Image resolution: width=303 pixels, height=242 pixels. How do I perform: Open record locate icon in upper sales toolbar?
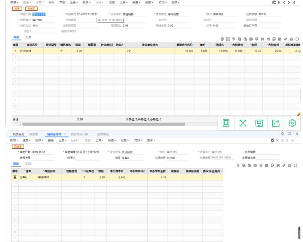(x=274, y=2)
